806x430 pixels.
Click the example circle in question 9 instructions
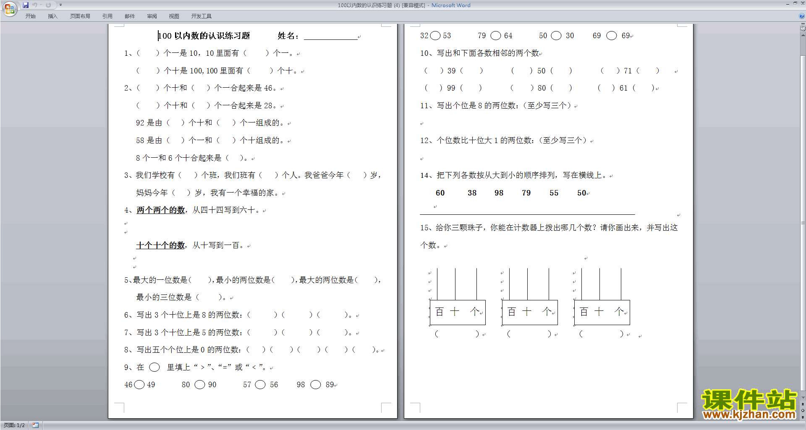point(154,367)
